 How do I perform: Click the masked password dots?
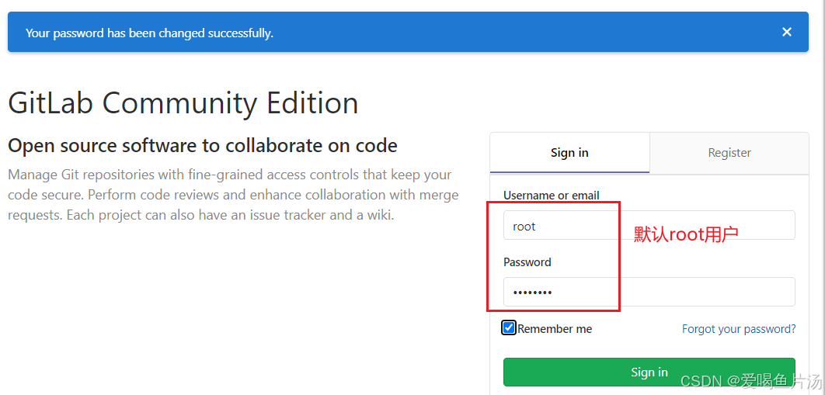coord(532,293)
